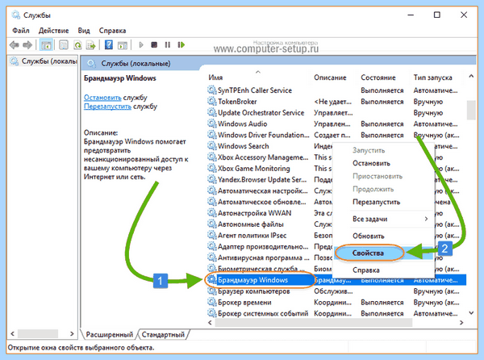Screen dimensions: 484x360
Task: Choose Обновить in context menu
Action: (369, 237)
